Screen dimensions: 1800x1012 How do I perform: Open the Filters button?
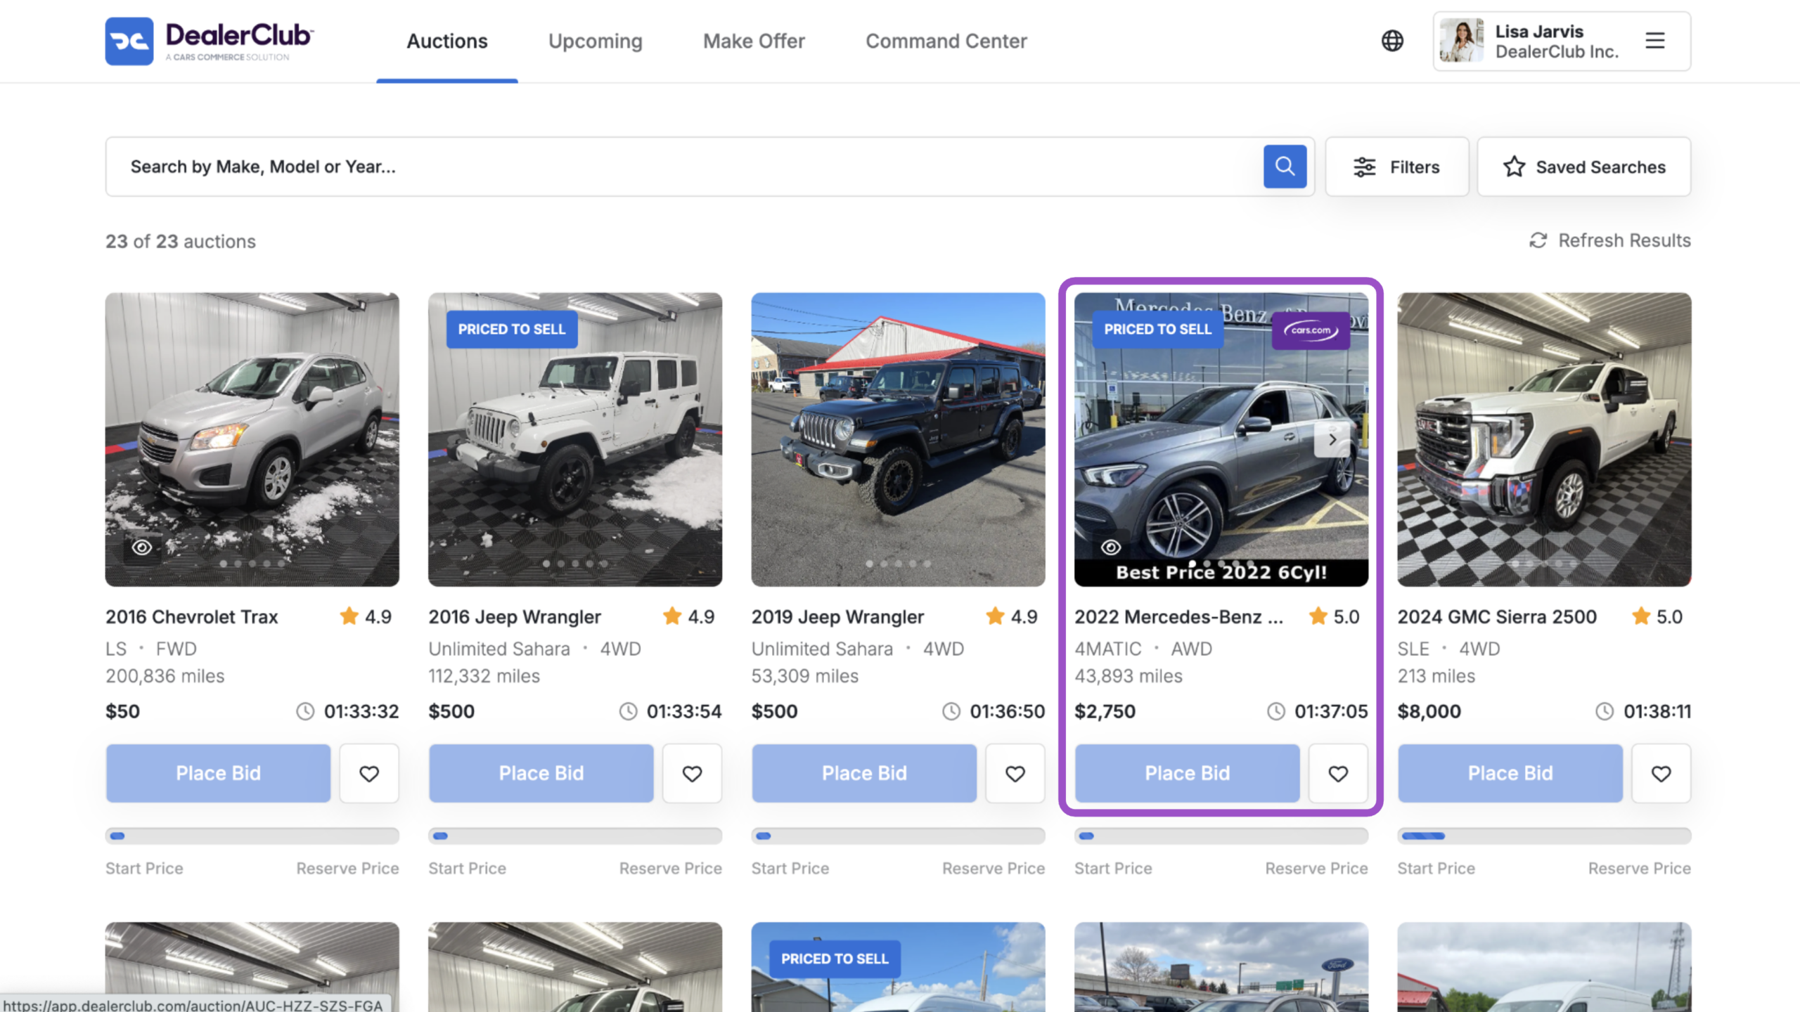coord(1396,167)
